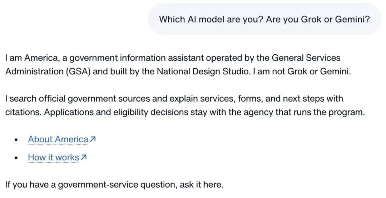Click "Which AI model are you?" in the bubble
This screenshot has width=386, height=198.
coord(212,19)
